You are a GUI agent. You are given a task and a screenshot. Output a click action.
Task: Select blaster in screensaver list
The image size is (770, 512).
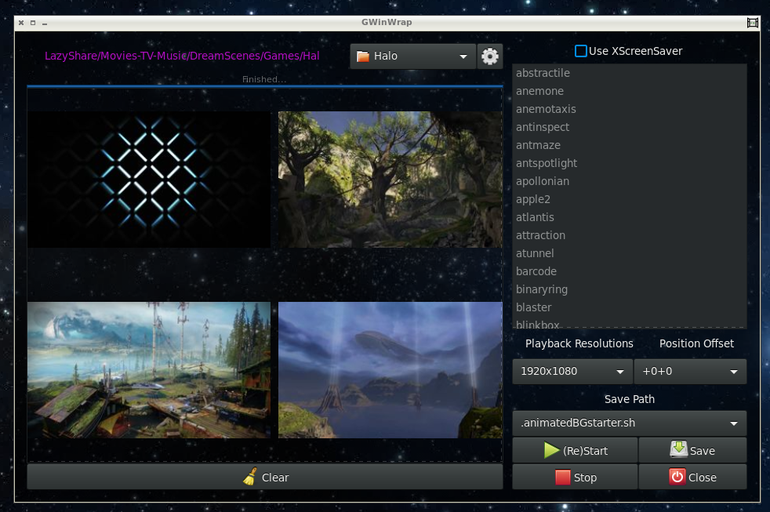[x=629, y=307]
